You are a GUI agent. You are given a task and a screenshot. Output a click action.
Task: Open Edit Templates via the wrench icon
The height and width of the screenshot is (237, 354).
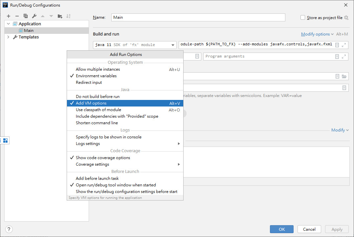click(34, 16)
